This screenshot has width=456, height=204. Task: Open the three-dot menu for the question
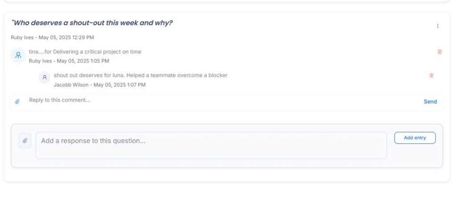(x=438, y=26)
